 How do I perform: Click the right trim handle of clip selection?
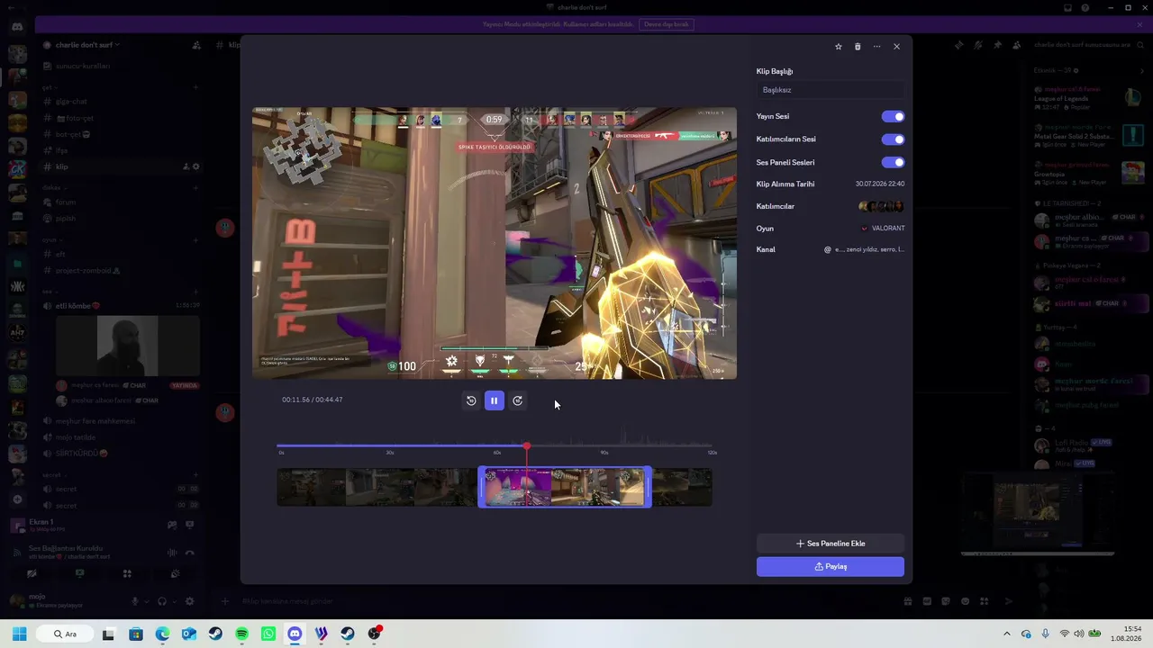(x=649, y=487)
